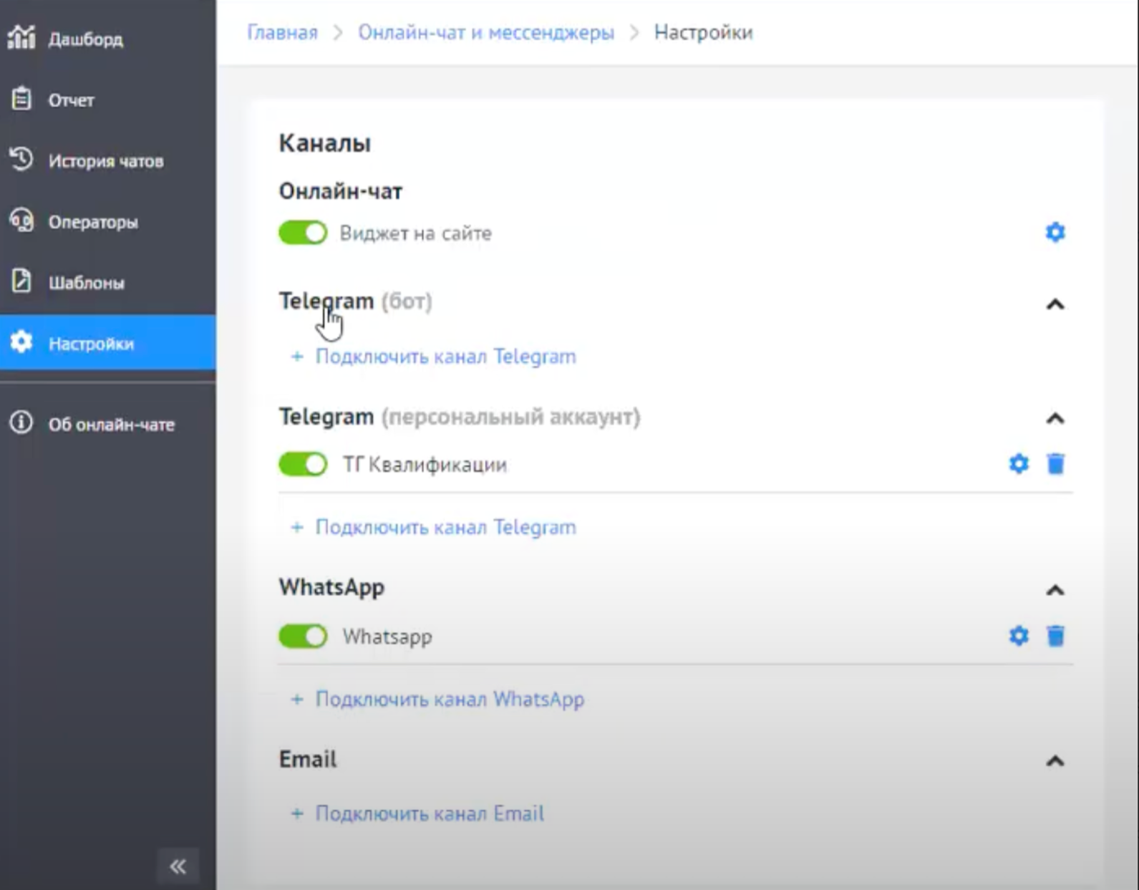Image resolution: width=1139 pixels, height=890 pixels.
Task: Click Главная breadcrumb link
Action: pyautogui.click(x=282, y=32)
